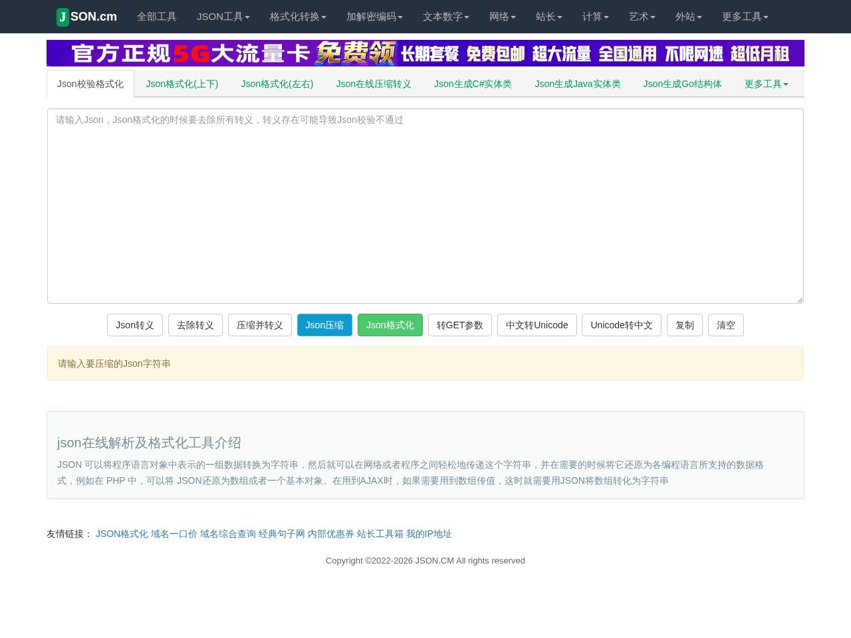Viewport: 851px width, 638px height.
Task: Focus the Json input textarea
Action: 425,206
